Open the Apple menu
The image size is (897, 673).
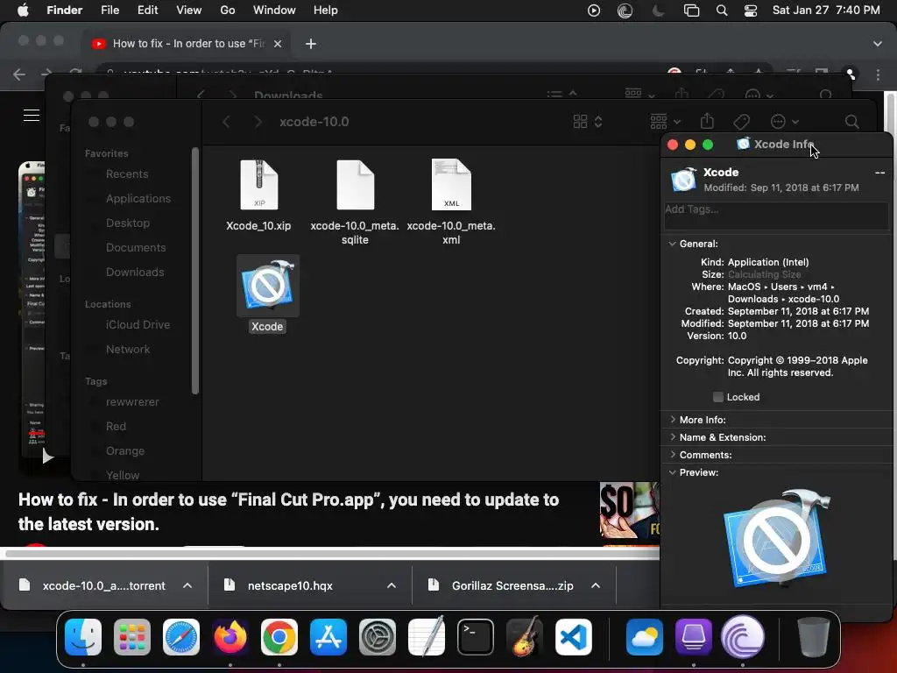click(x=23, y=11)
